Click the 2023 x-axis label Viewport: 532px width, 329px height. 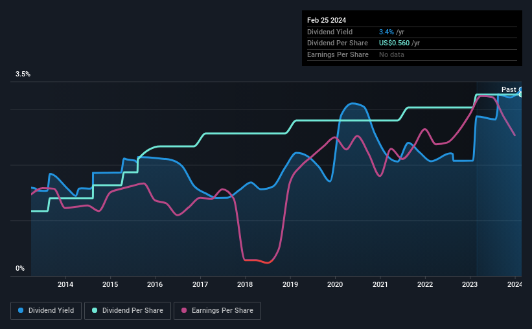tap(470, 284)
